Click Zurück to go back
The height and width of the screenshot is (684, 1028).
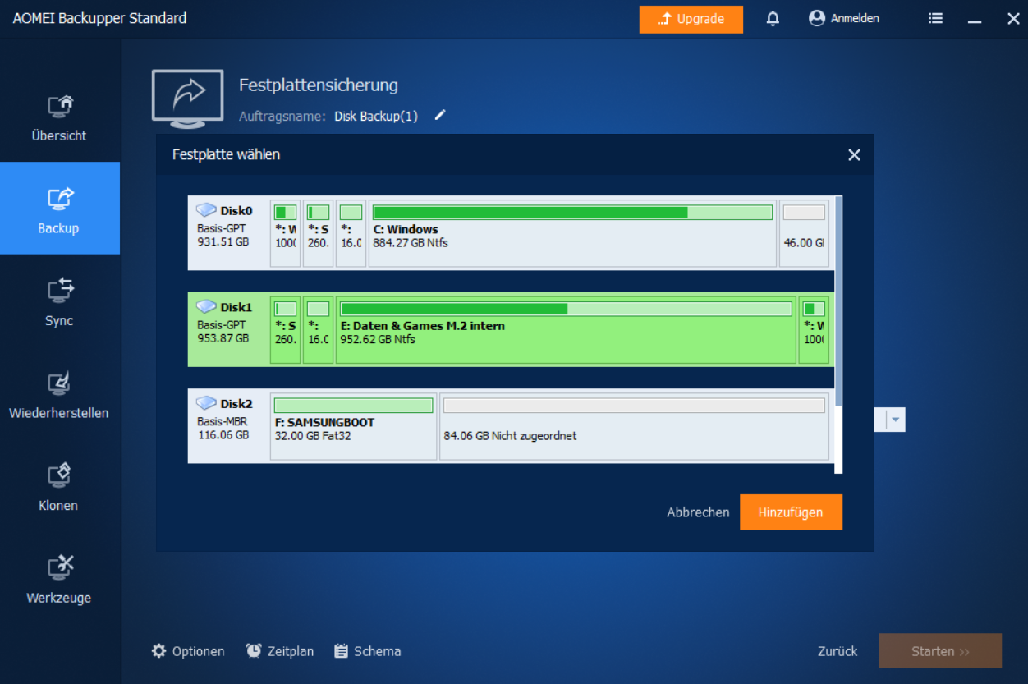[x=838, y=651]
